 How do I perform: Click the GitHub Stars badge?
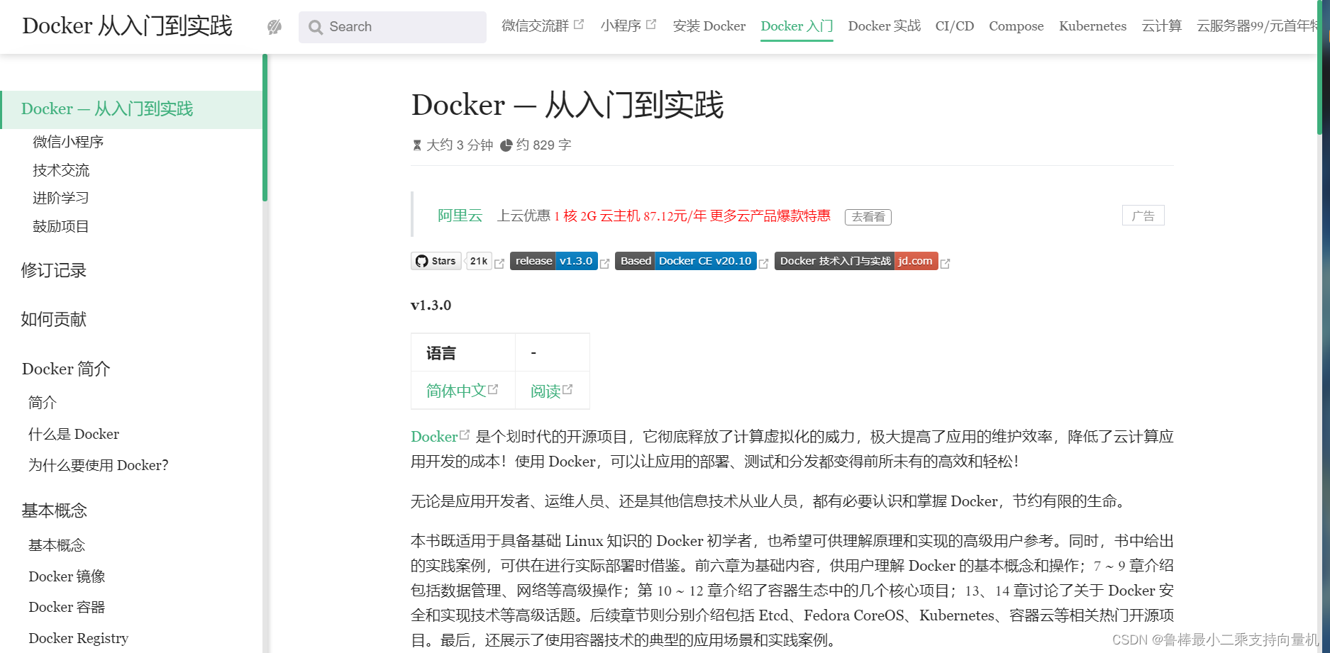436,261
